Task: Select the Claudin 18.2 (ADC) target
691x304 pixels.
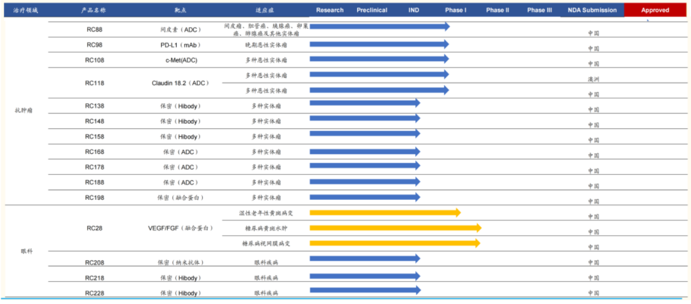Action: (x=180, y=83)
